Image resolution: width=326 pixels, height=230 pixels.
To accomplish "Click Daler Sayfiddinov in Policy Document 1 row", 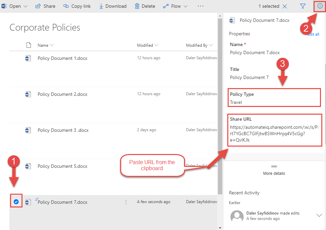I will (x=201, y=58).
